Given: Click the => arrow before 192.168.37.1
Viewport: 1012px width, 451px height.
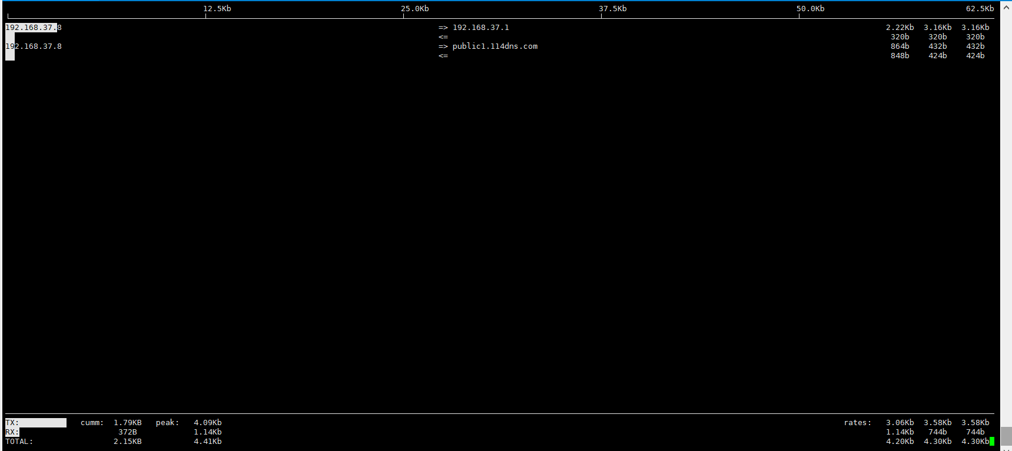Looking at the screenshot, I should tap(443, 28).
